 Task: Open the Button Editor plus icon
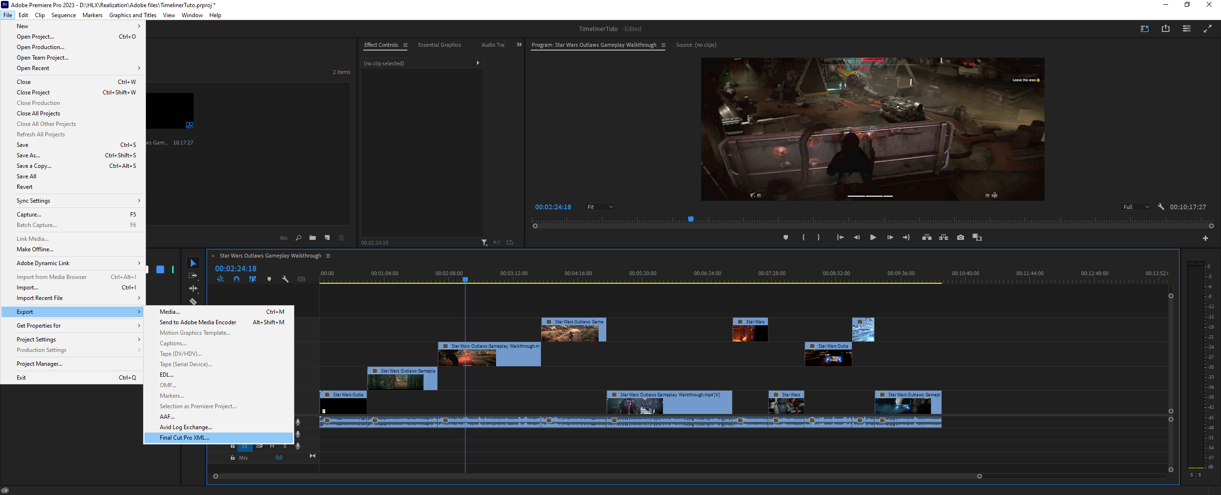pos(1205,238)
